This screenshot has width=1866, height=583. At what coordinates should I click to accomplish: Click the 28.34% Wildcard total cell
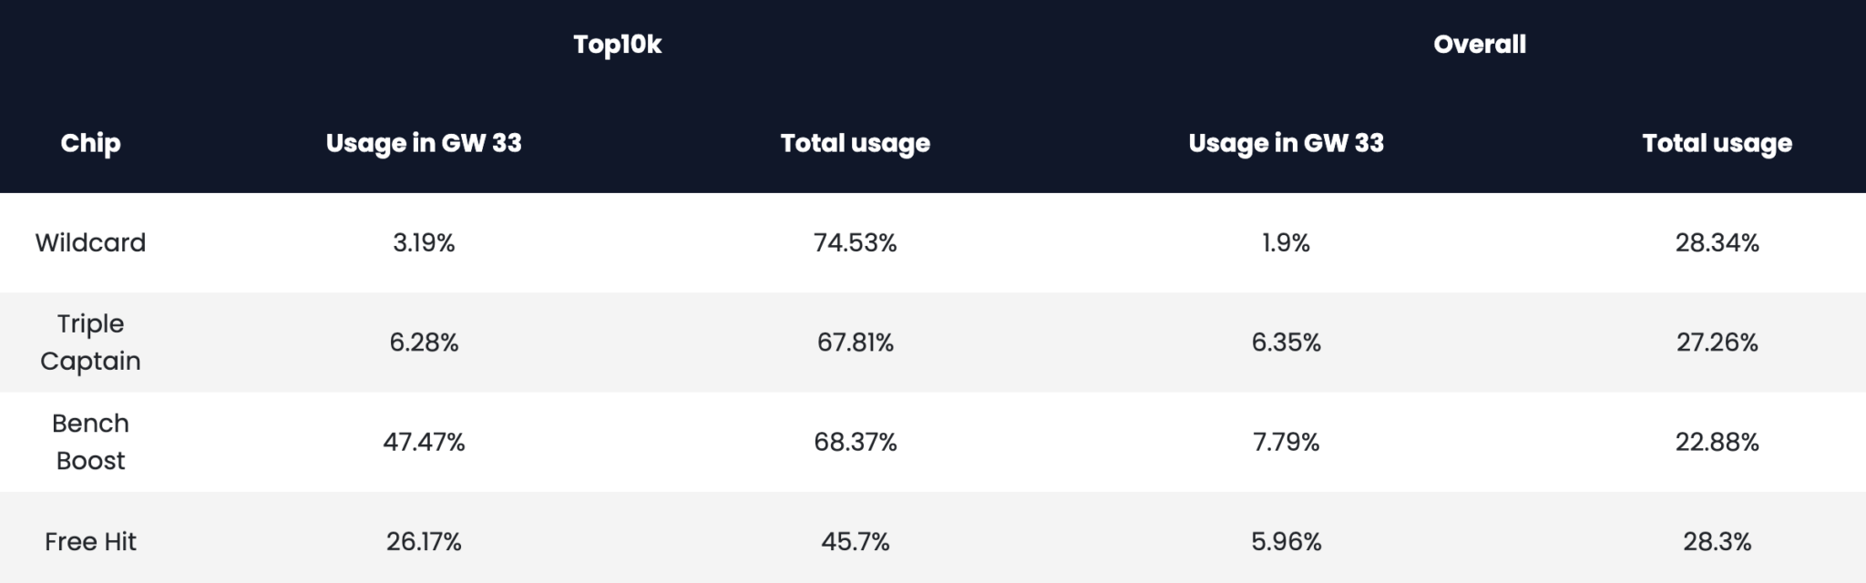tap(1717, 242)
